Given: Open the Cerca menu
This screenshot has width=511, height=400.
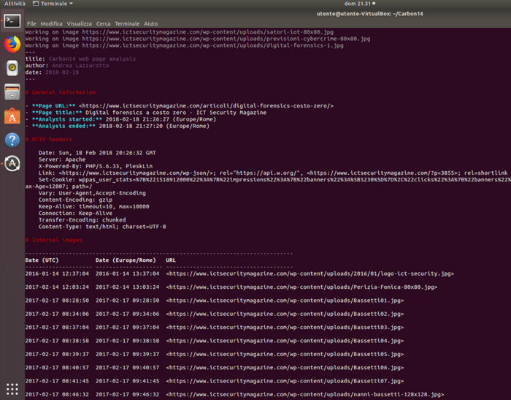Looking at the screenshot, I should click(x=103, y=24).
